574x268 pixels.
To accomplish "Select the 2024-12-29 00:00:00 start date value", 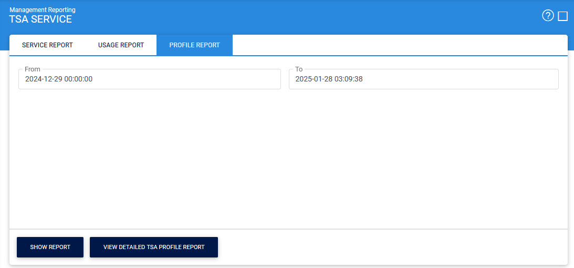I will [59, 79].
